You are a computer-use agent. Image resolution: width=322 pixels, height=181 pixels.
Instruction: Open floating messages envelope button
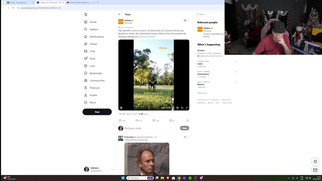[x=315, y=170]
